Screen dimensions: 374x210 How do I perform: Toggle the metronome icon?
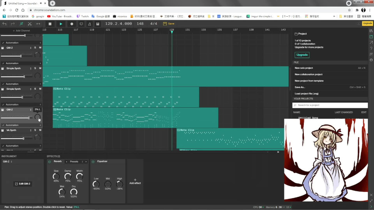[90, 24]
